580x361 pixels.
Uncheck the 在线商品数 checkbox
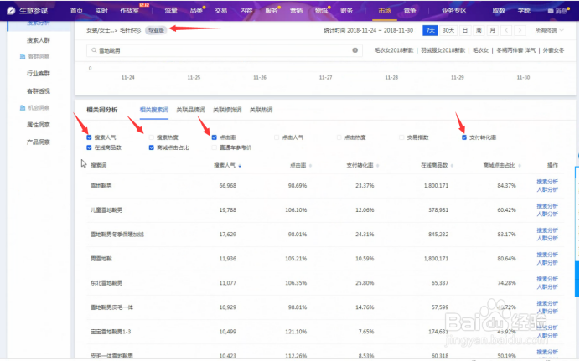[x=89, y=147]
